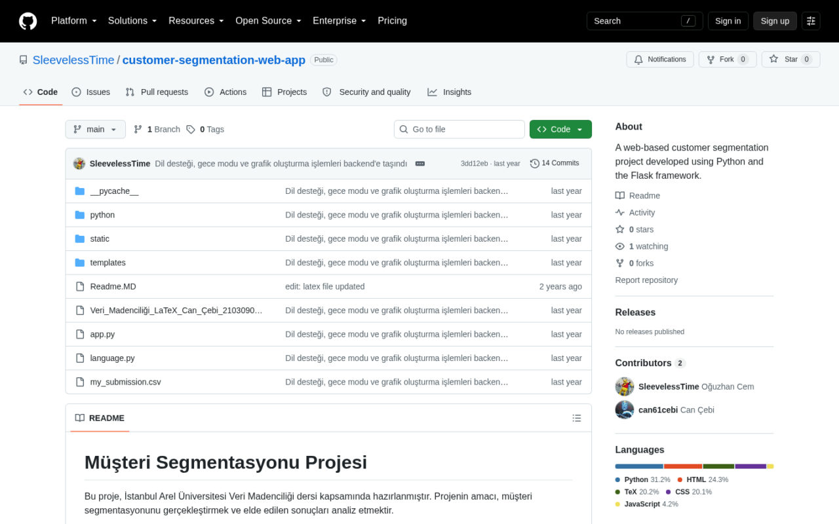The height and width of the screenshot is (524, 839).
Task: Open SleevelessTime owner profile link
Action: (x=73, y=60)
